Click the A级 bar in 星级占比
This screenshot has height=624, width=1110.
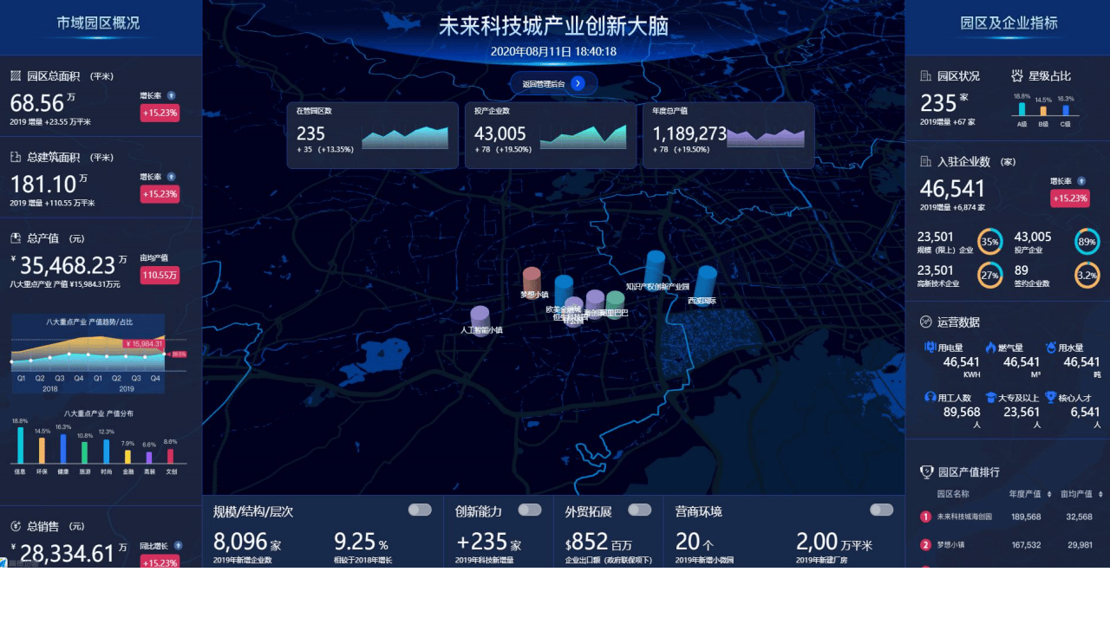point(1022,109)
